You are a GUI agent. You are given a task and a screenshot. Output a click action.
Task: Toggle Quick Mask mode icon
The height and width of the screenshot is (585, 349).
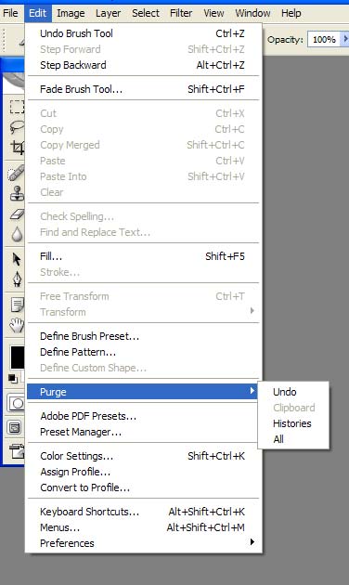(x=17, y=403)
